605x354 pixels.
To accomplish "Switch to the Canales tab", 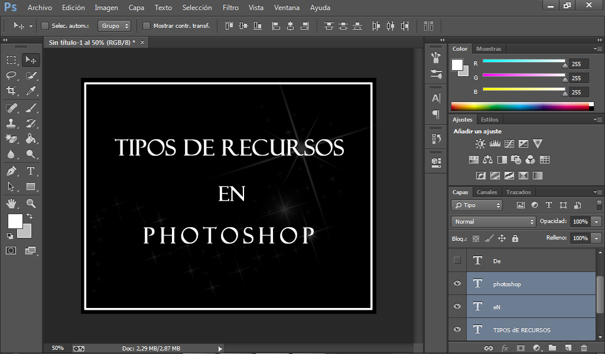I will 487,192.
